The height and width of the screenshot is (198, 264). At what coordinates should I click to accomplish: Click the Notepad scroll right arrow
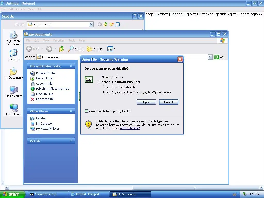click(x=261, y=188)
